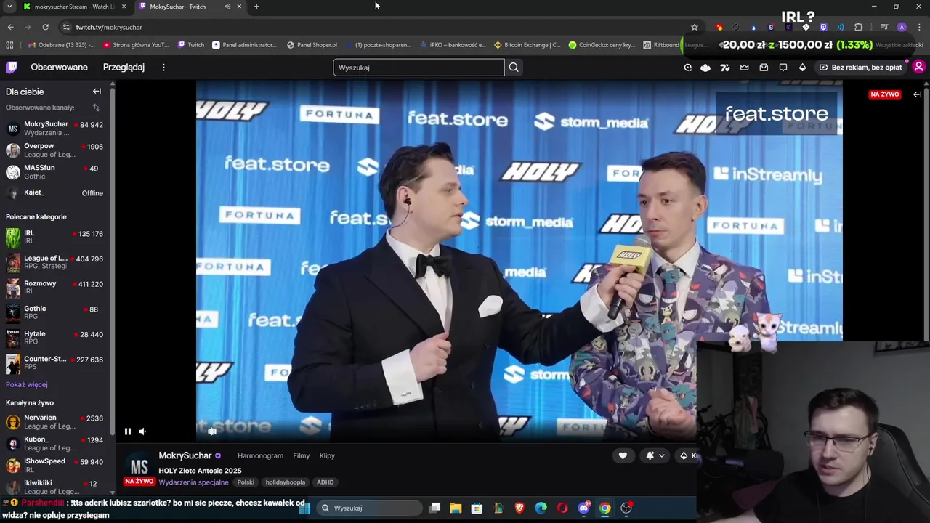The width and height of the screenshot is (930, 523).
Task: Open the Gmail Odebrane bookmark
Action: pos(62,45)
